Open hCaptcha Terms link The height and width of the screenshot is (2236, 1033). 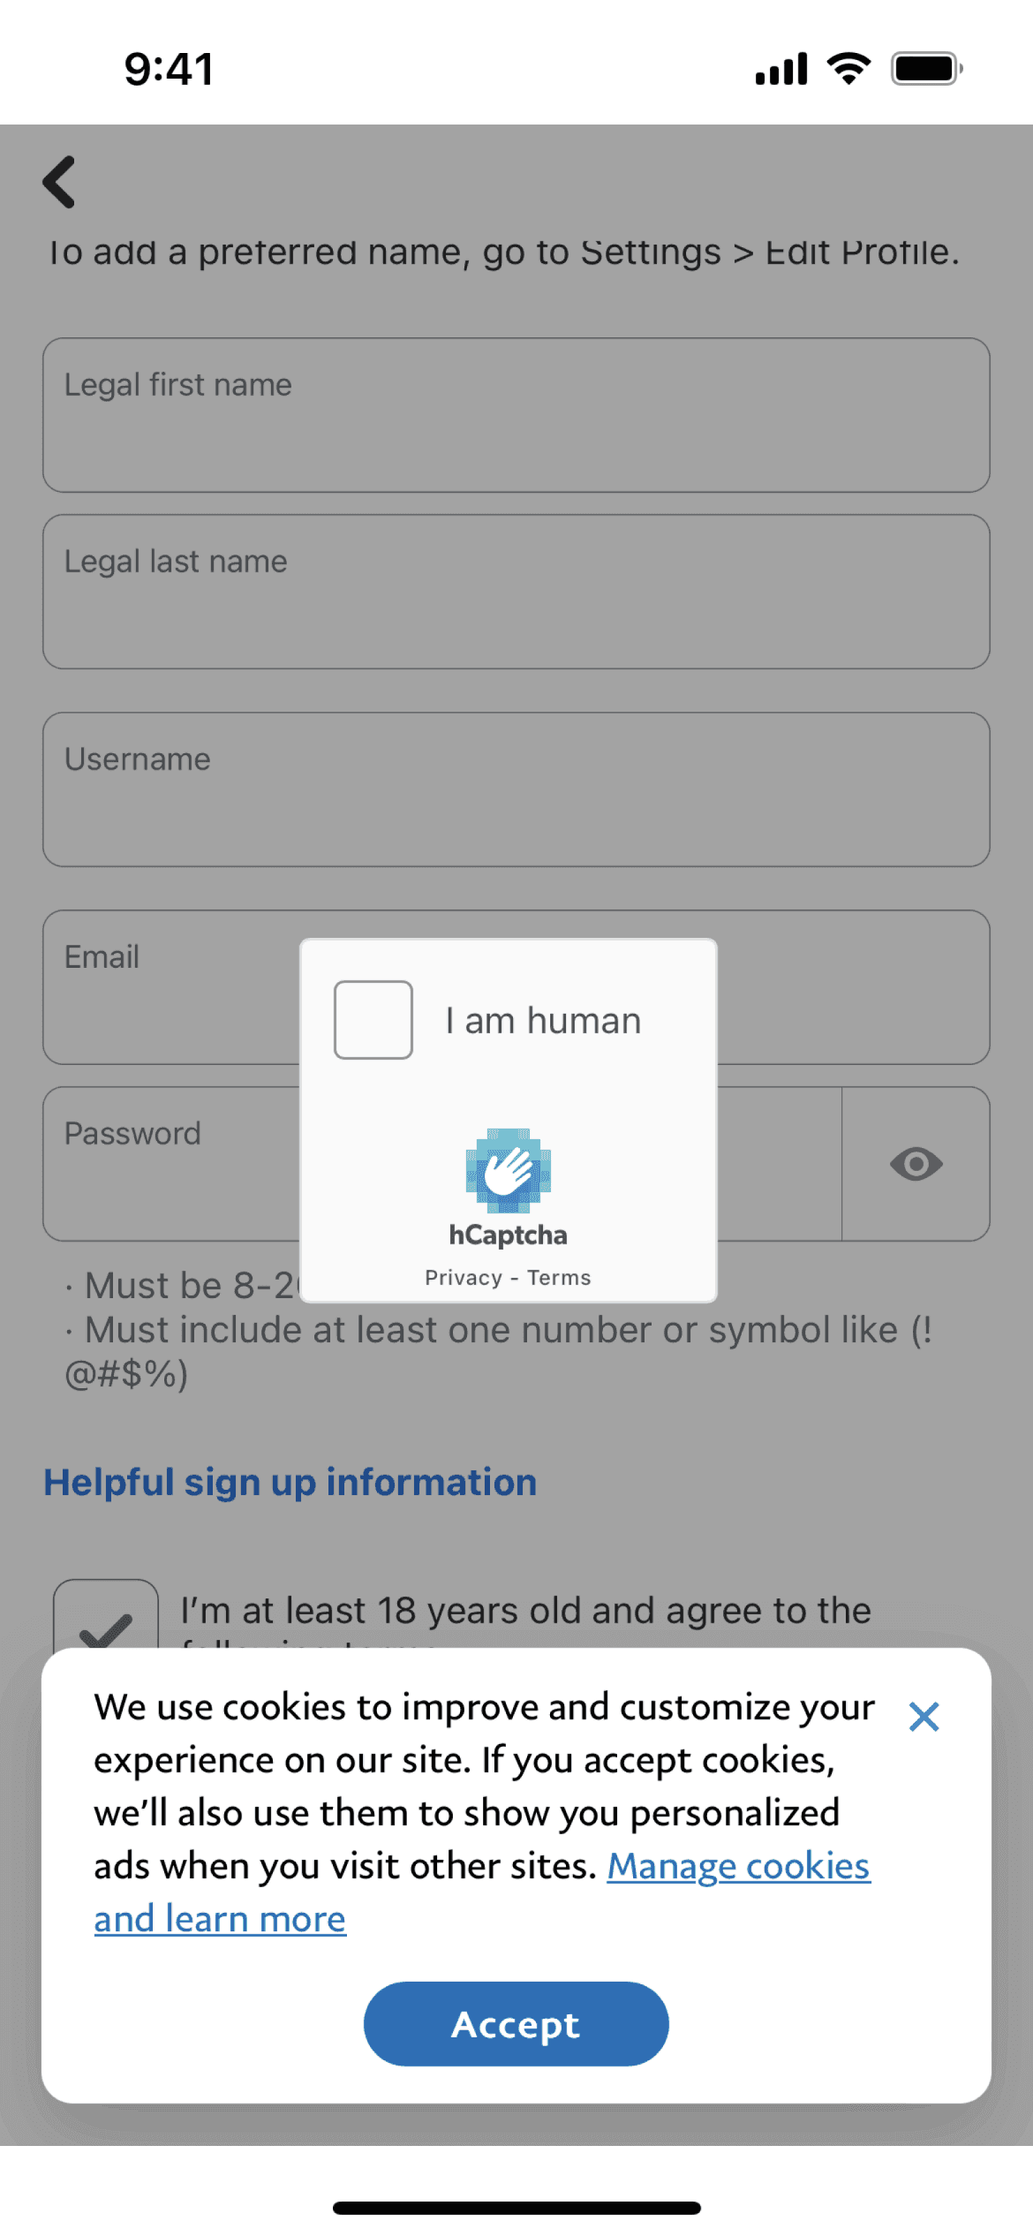(x=559, y=1278)
